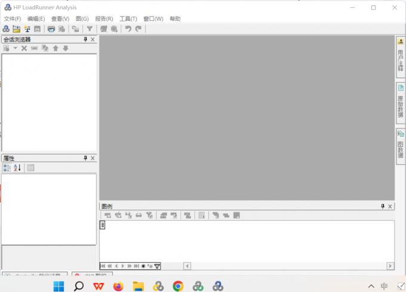Click the new session icon in main toolbar
406x292 pixels.
(6, 29)
